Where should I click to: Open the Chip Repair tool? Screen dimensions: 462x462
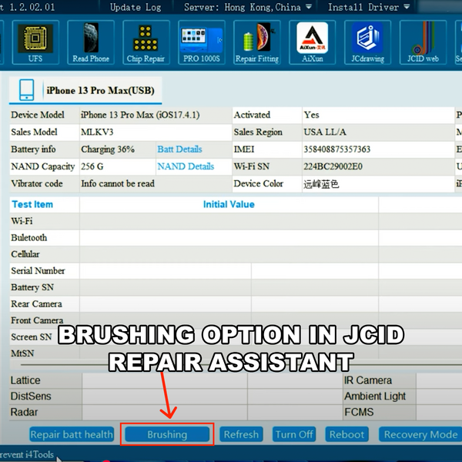(146, 41)
